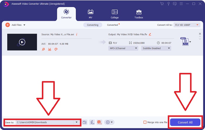The image size is (205, 130).
Task: Open the Toolbox tab
Action: (139, 14)
